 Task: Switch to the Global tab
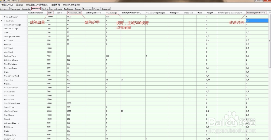pyautogui.click(x=45, y=9)
